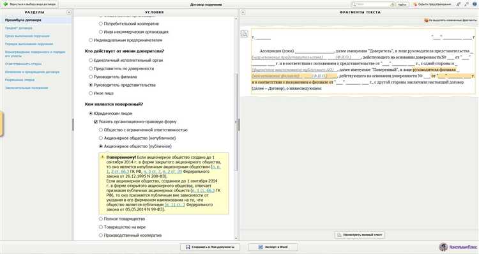Click the search magnifier icon
This screenshot has height=254, width=479.
[x=354, y=4]
